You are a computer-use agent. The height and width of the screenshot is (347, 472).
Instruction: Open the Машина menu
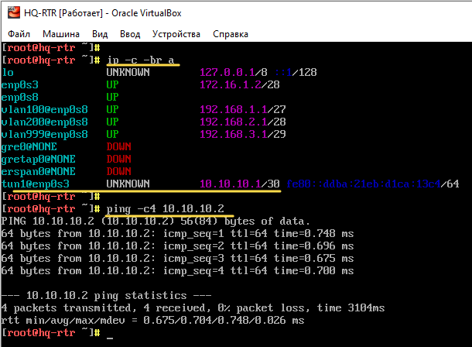pyautogui.click(x=60, y=34)
